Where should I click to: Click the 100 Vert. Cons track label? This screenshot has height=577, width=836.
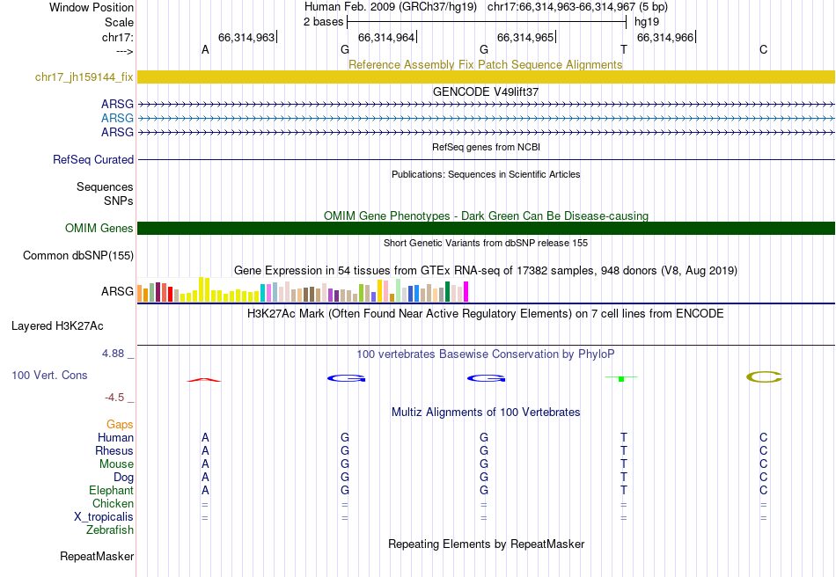coord(49,375)
